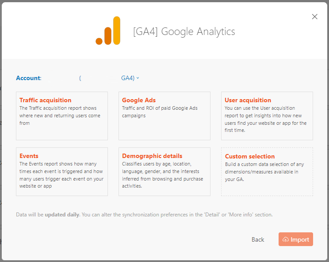Close the GA4 import dialog
The width and height of the screenshot is (329, 262).
coord(315,17)
